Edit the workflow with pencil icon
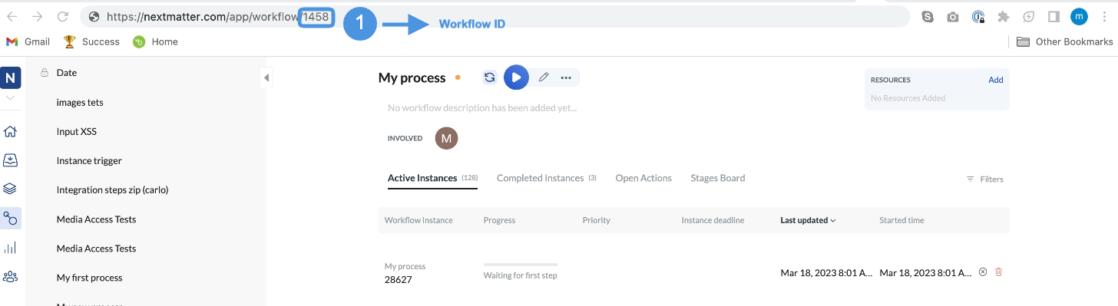This screenshot has height=306, width=1118. pos(544,77)
